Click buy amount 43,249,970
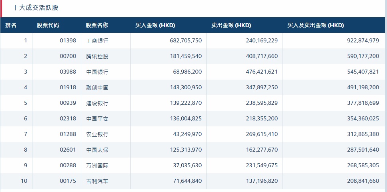The height and width of the screenshot is (192, 387). point(188,134)
